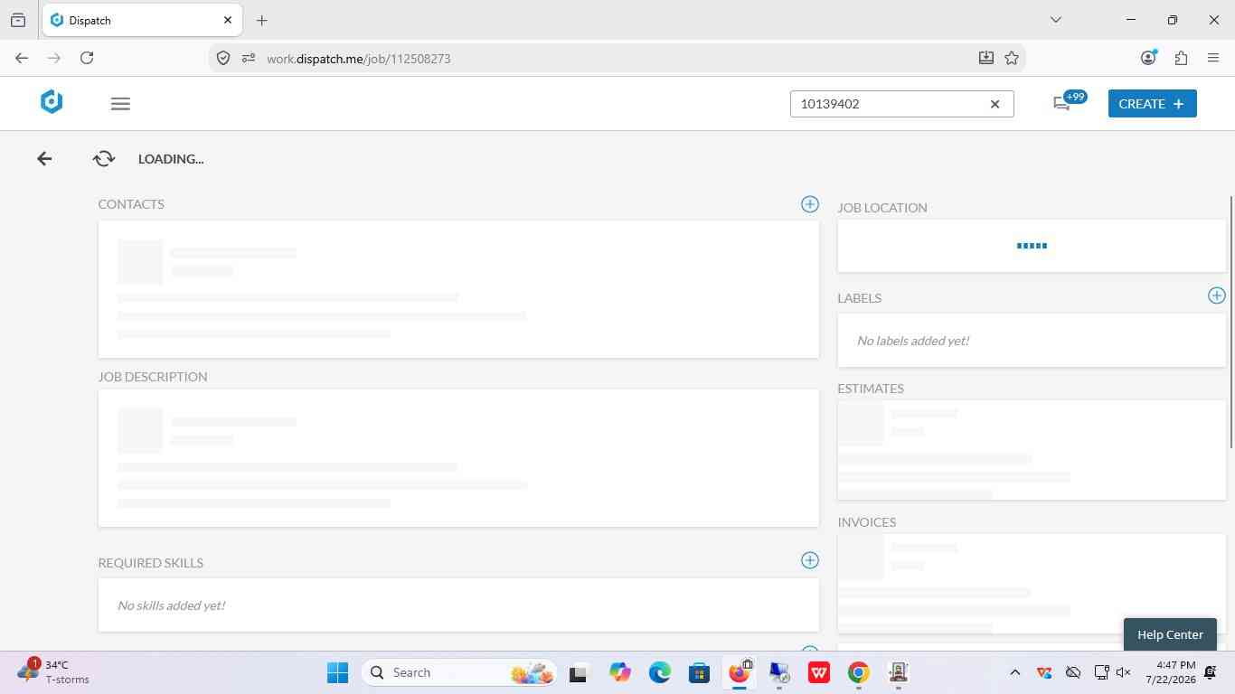The width and height of the screenshot is (1235, 694).
Task: Open messages icon with +99 badge
Action: point(1062,104)
